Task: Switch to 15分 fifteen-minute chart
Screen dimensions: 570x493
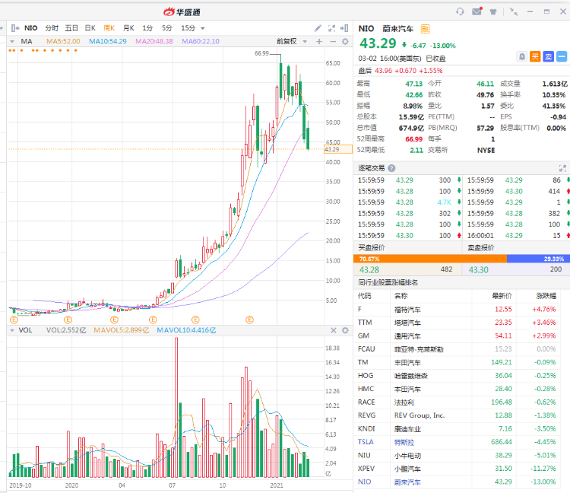Action: point(188,28)
